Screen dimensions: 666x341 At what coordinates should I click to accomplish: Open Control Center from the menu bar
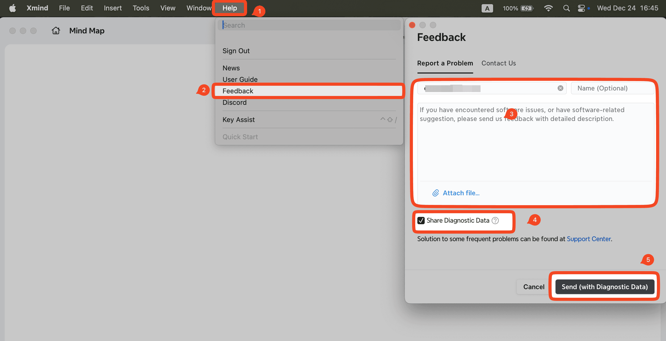(x=581, y=8)
